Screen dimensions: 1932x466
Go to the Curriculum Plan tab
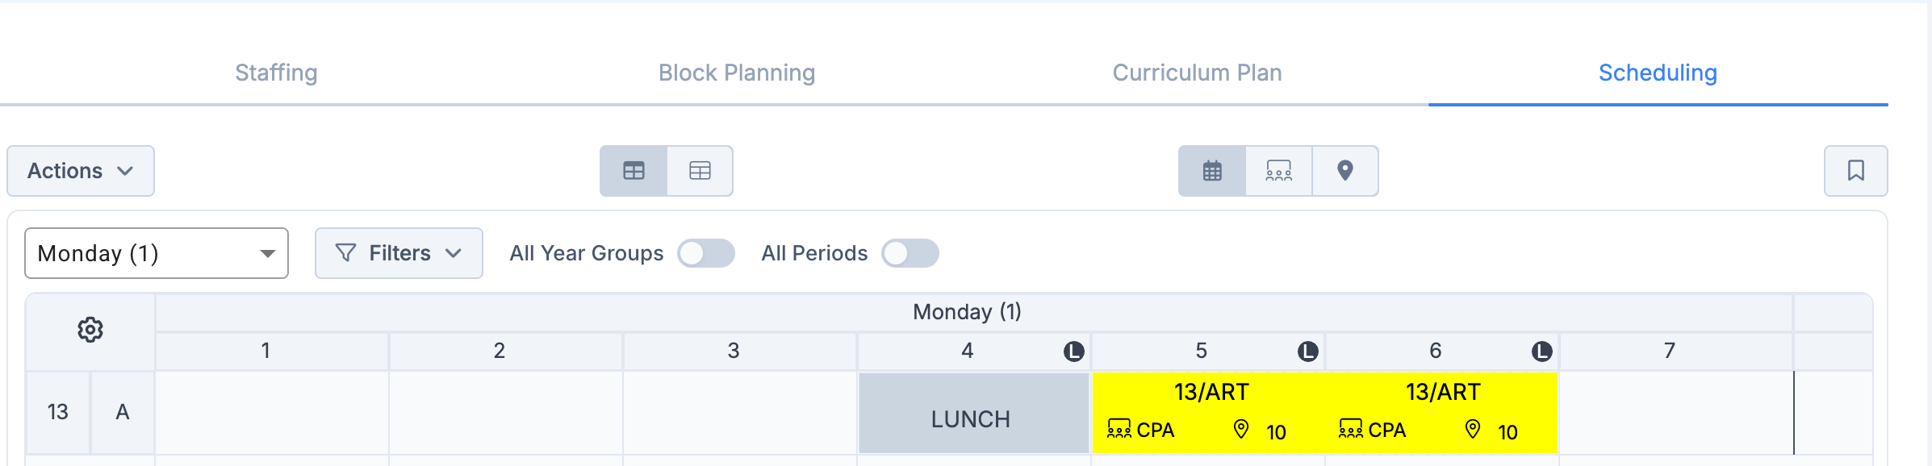coord(1197,73)
